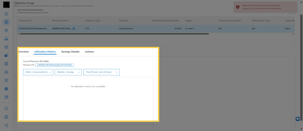Click the user profile icon in sidebar
303x131 pixels.
pyautogui.click(x=7, y=117)
